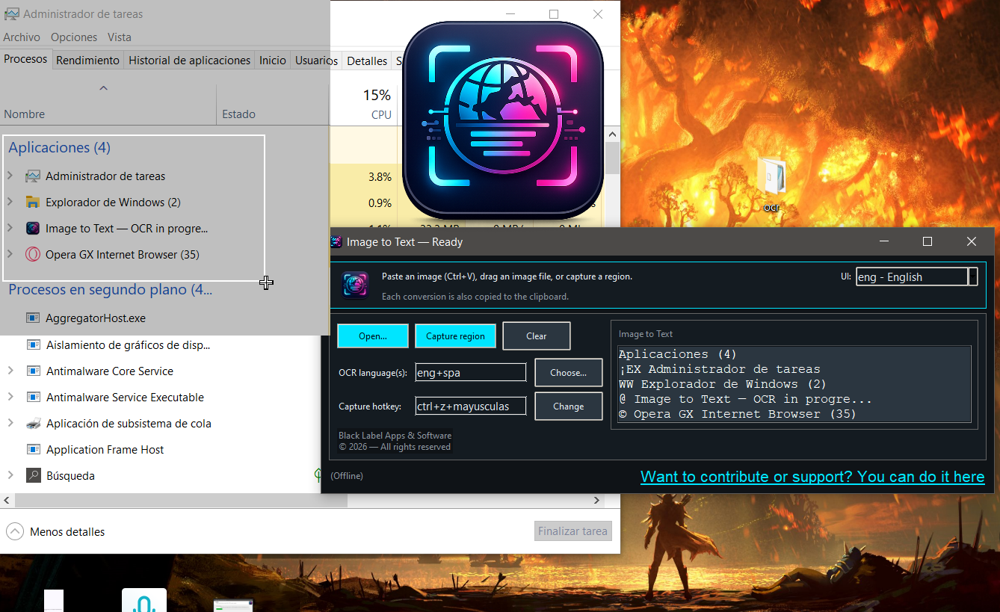Select the ocr folder on the desktop

(771, 185)
